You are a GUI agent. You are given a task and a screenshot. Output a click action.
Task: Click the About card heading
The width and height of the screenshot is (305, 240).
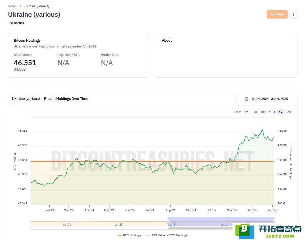pyautogui.click(x=167, y=41)
